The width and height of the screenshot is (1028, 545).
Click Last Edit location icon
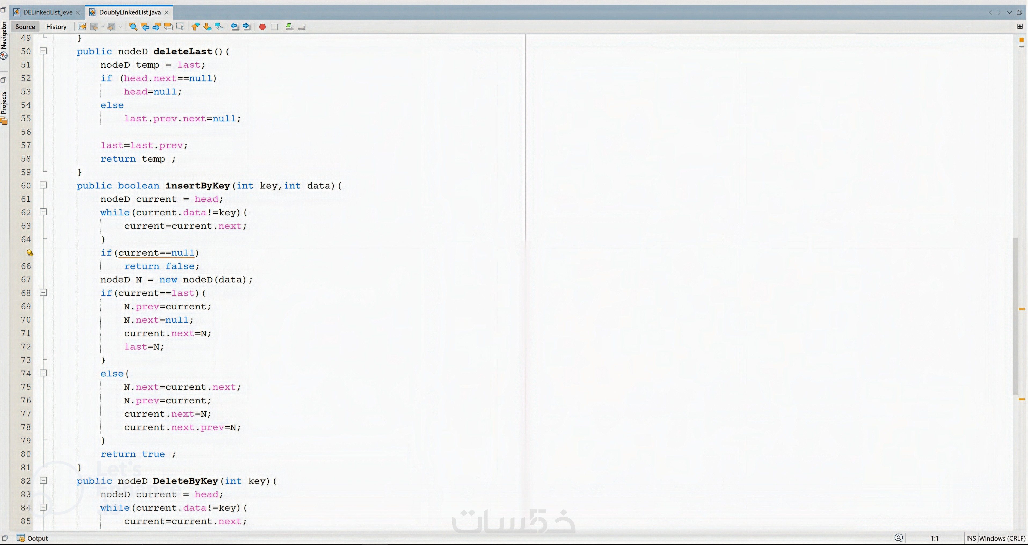[x=82, y=27]
